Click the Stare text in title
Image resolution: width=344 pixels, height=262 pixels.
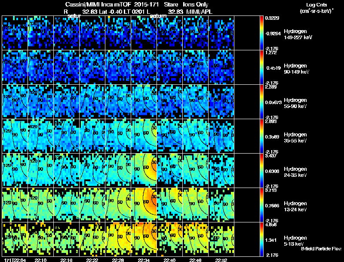(x=171, y=4)
